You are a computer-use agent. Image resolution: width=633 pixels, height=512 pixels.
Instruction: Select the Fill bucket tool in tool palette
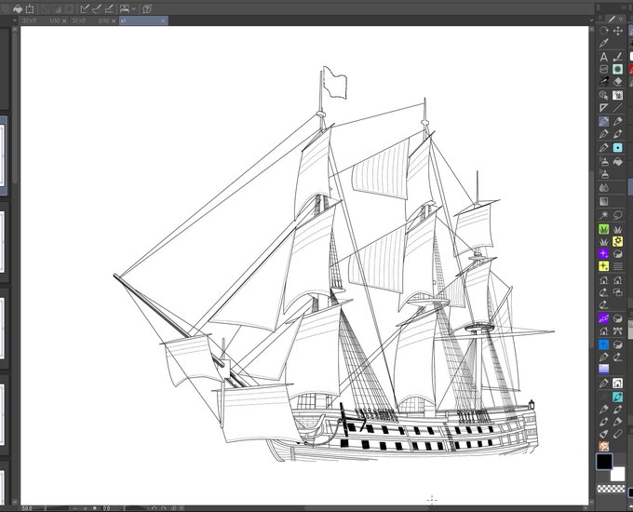click(618, 162)
